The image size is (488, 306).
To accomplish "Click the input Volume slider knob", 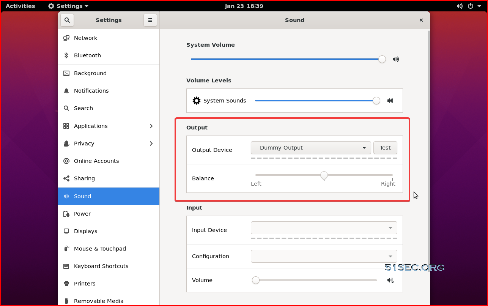I will (256, 280).
